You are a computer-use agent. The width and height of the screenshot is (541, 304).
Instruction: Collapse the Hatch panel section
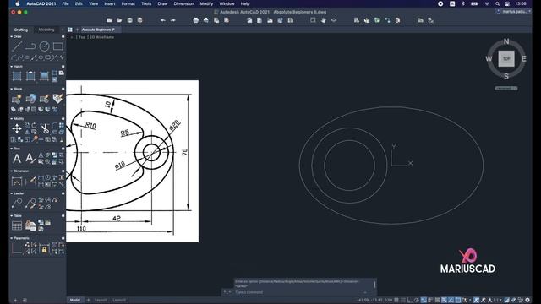[x=11, y=67]
